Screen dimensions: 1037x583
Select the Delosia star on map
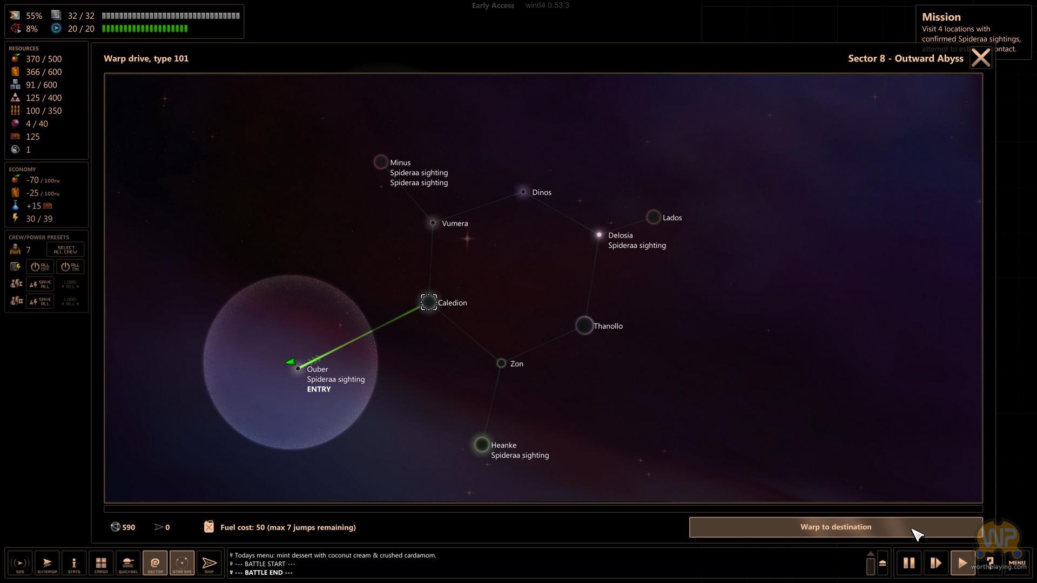(599, 235)
